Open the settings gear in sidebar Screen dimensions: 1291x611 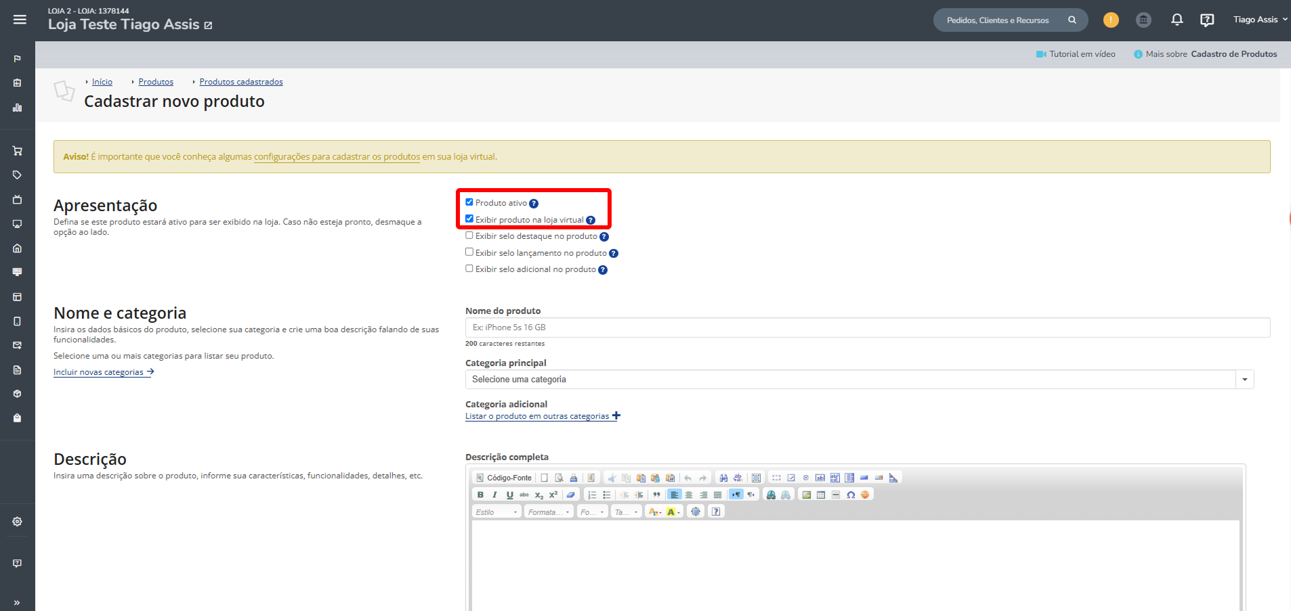click(x=18, y=521)
